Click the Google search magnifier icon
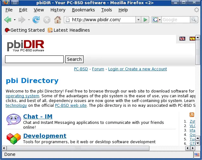The height and width of the screenshot is (160, 202). [x=194, y=20]
